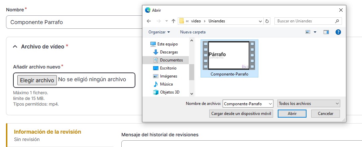Select Descargas in the navigation pane
Screen dimensions: 362x147
click(169, 52)
